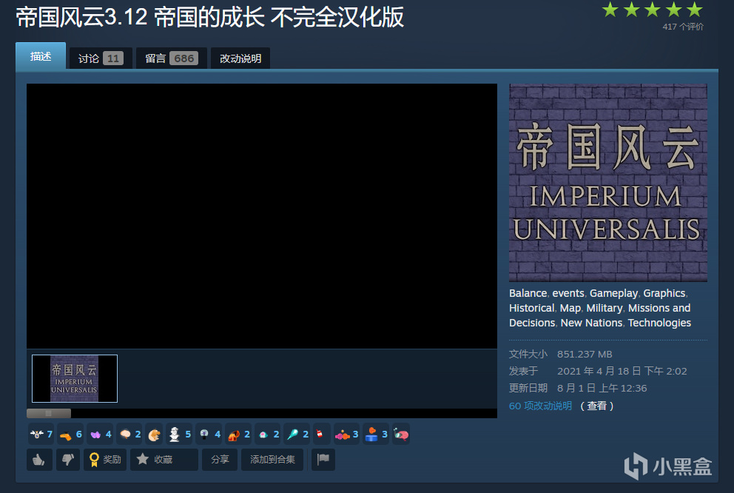Click the Missions and Decisions tag
This screenshot has height=493, width=734.
click(x=600, y=315)
